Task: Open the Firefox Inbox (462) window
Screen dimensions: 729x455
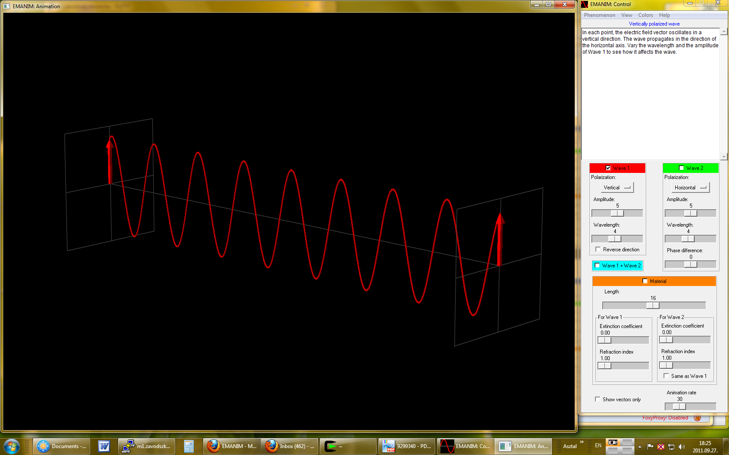Action: point(291,446)
